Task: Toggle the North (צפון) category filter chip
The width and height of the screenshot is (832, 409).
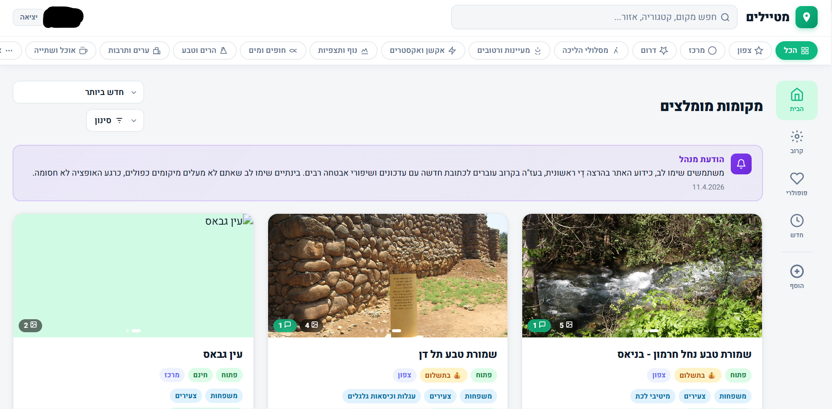Action: pyautogui.click(x=750, y=51)
